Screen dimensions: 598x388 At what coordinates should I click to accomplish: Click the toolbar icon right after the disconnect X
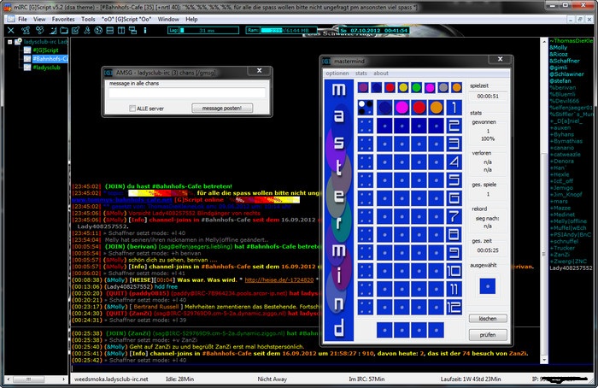click(26, 30)
